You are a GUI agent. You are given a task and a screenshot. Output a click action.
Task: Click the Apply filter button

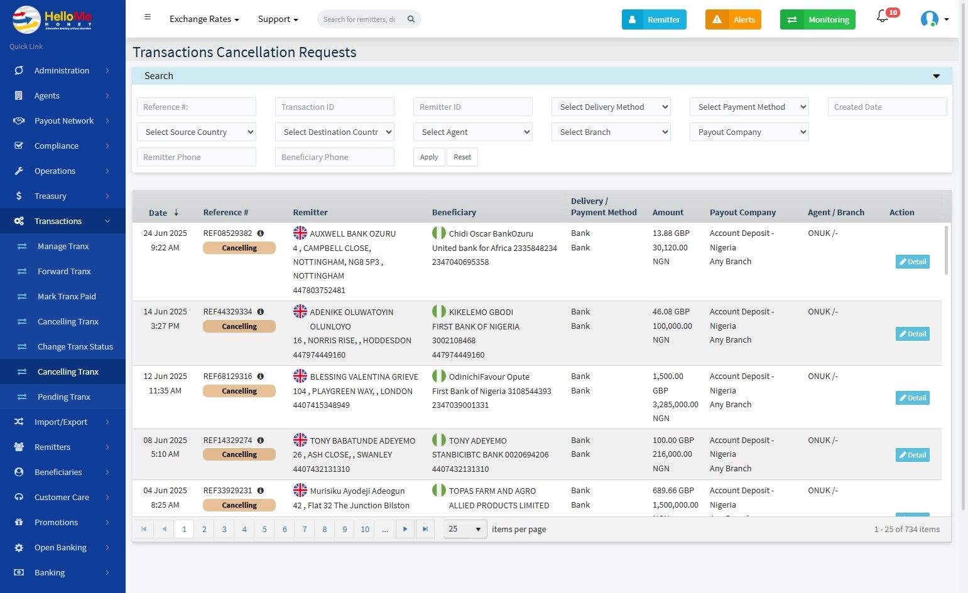tap(429, 157)
